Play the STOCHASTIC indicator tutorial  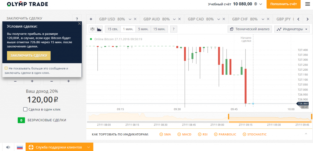click(x=255, y=134)
